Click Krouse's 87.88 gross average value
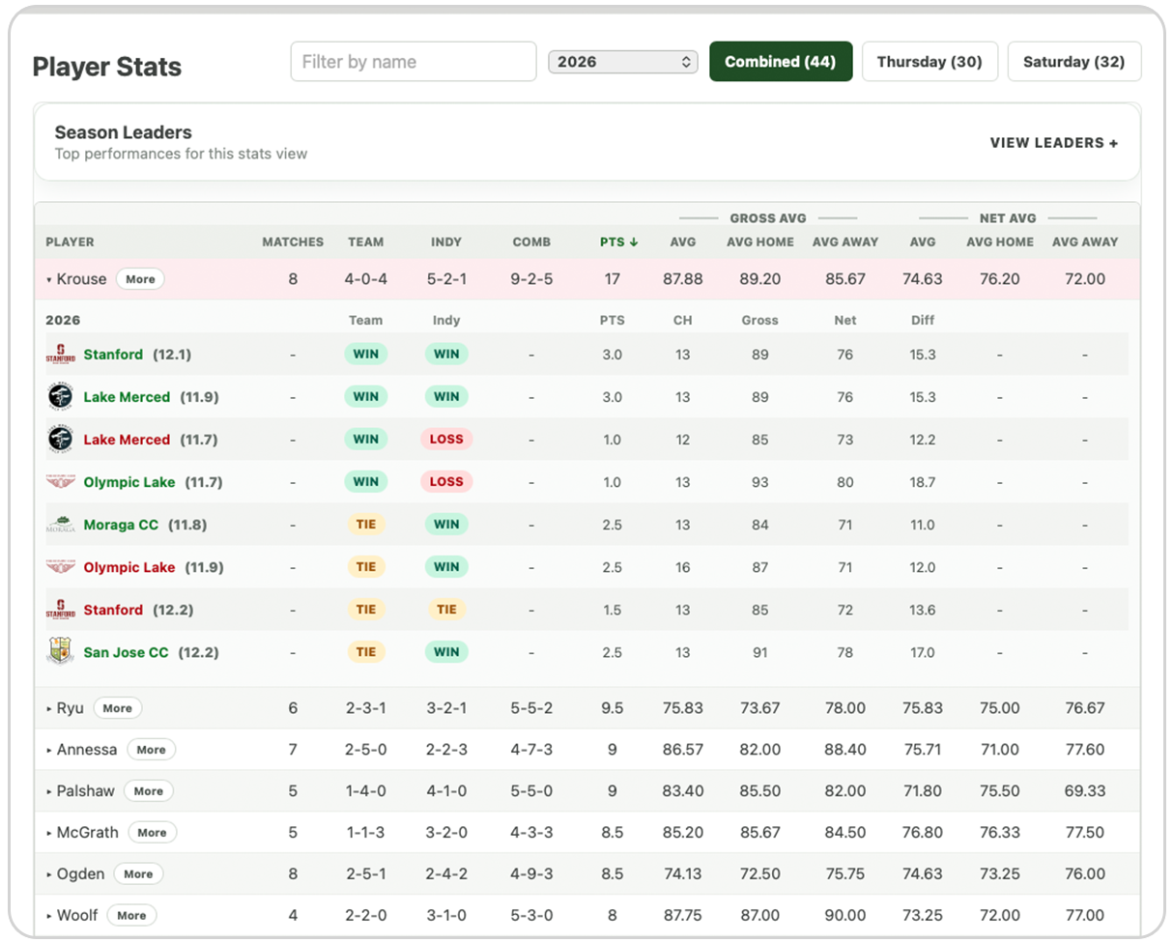The width and height of the screenshot is (1173, 943). 683,279
